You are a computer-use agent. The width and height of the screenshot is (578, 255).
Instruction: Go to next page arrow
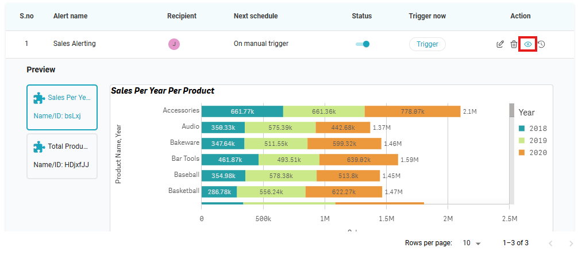(x=571, y=244)
